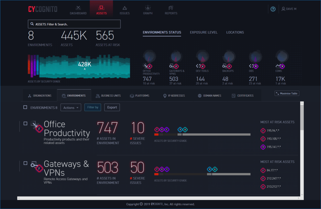The height and width of the screenshot is (209, 321).
Task: Click the F grade badge for 193.105.*.*
Action: (x=263, y=139)
